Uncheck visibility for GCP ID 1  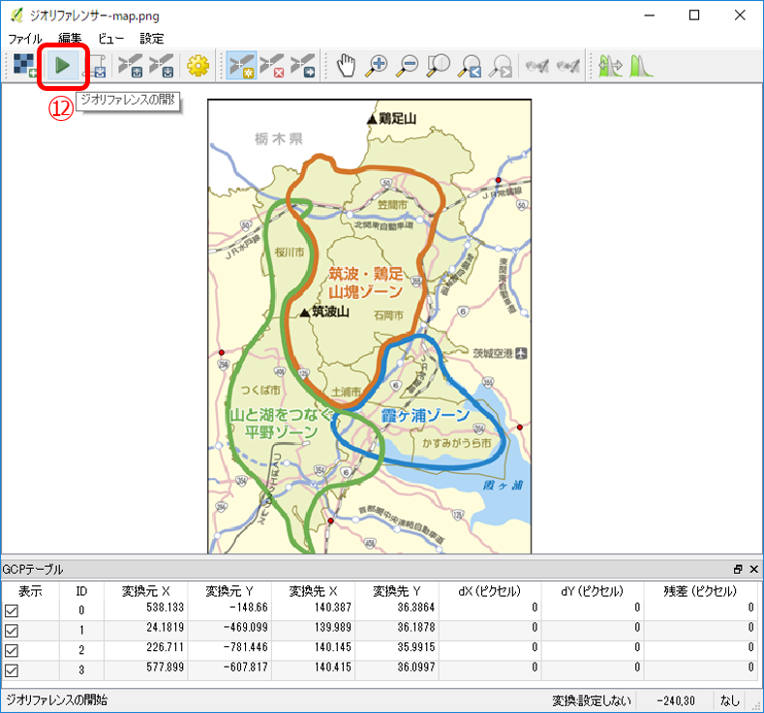(12, 631)
